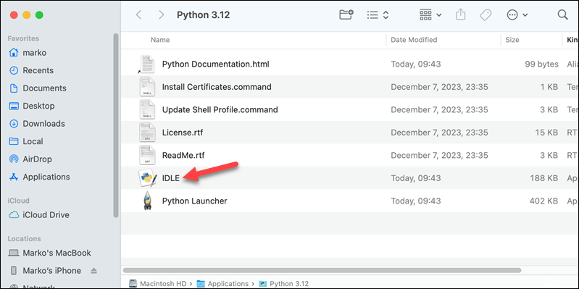Image resolution: width=579 pixels, height=289 pixels.
Task: Select the Install Certificates.command file icon
Action: (147, 87)
